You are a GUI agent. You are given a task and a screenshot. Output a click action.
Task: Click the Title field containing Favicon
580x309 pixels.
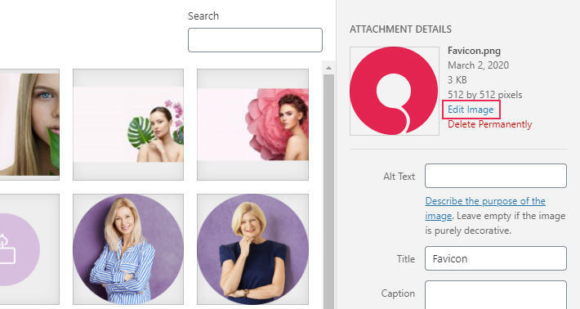(496, 258)
